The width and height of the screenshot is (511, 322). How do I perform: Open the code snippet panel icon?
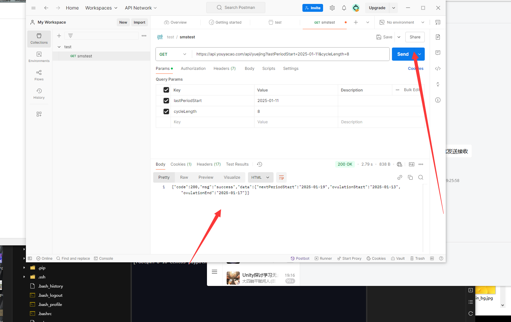[438, 69]
